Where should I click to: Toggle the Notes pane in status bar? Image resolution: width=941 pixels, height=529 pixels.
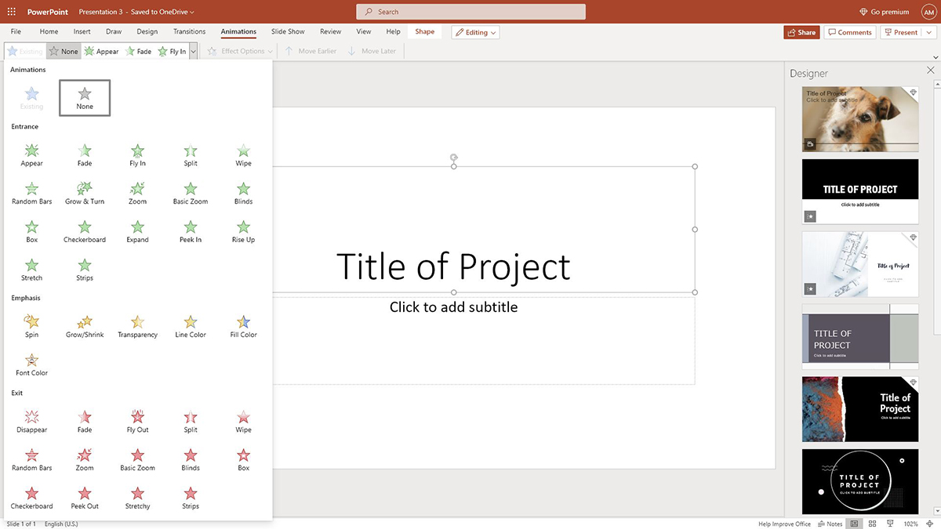(x=830, y=524)
